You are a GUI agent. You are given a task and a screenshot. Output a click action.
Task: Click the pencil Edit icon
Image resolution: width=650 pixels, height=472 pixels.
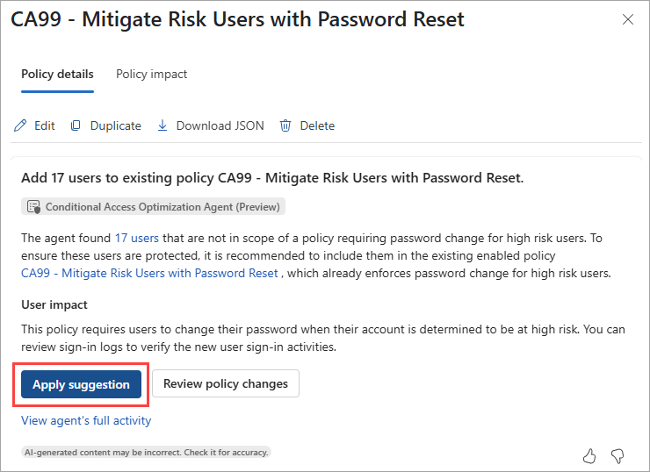point(20,125)
